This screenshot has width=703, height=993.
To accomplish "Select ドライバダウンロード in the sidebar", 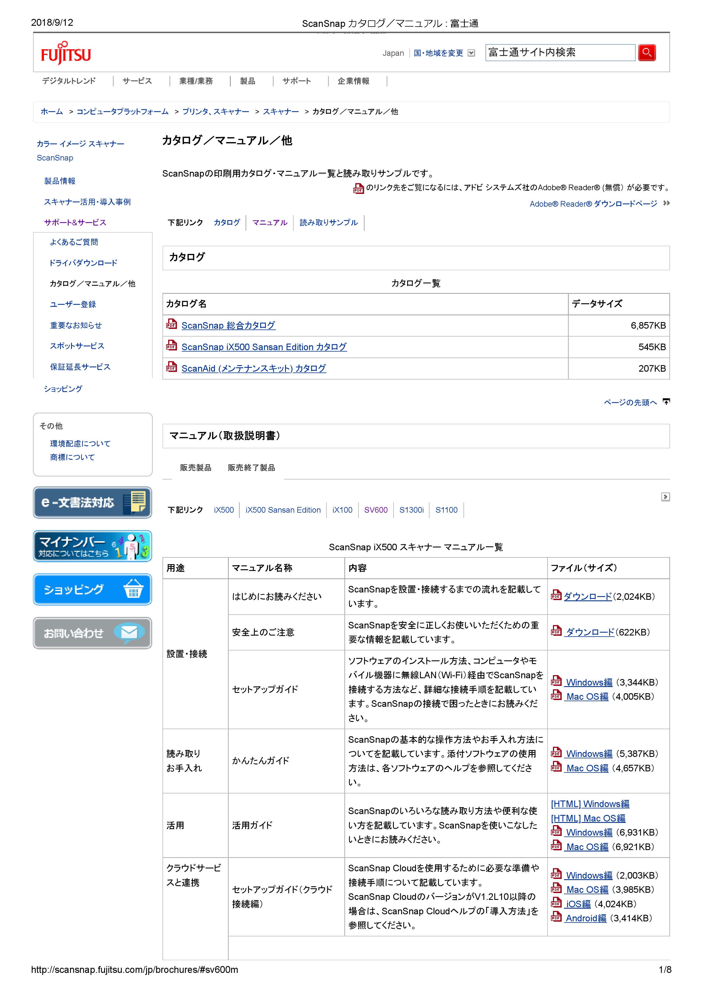I will (83, 263).
